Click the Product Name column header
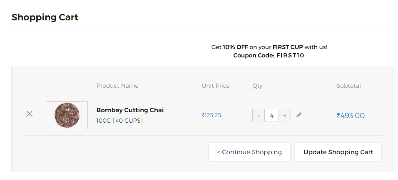The width and height of the screenshot is (398, 180). pos(117,86)
